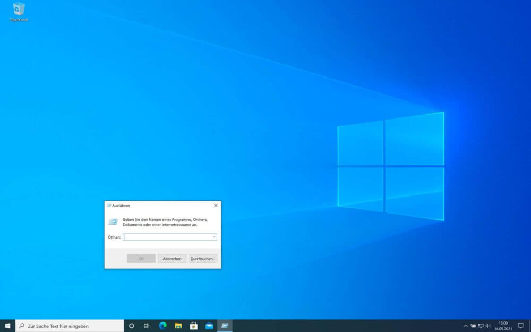531x332 pixels.
Task: Open File Explorer from the taskbar
Action: click(178, 326)
